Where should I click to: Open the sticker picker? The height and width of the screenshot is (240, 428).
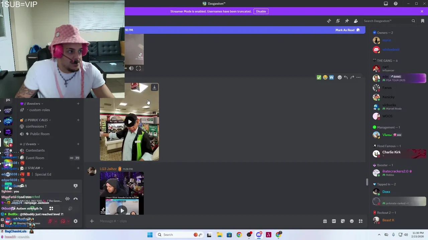tap(343, 221)
